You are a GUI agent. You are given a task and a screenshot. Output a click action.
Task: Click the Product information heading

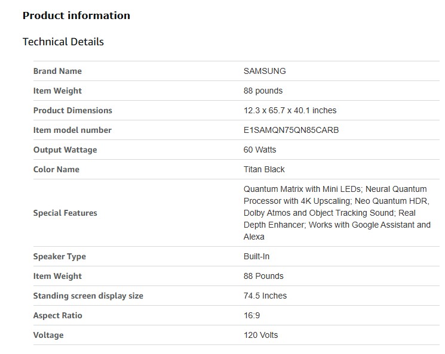(76, 15)
